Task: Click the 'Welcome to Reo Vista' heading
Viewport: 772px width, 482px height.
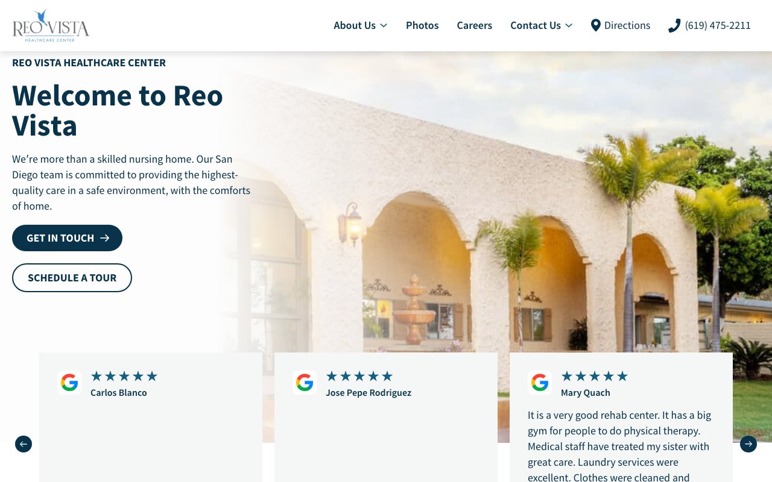Action: [x=118, y=110]
